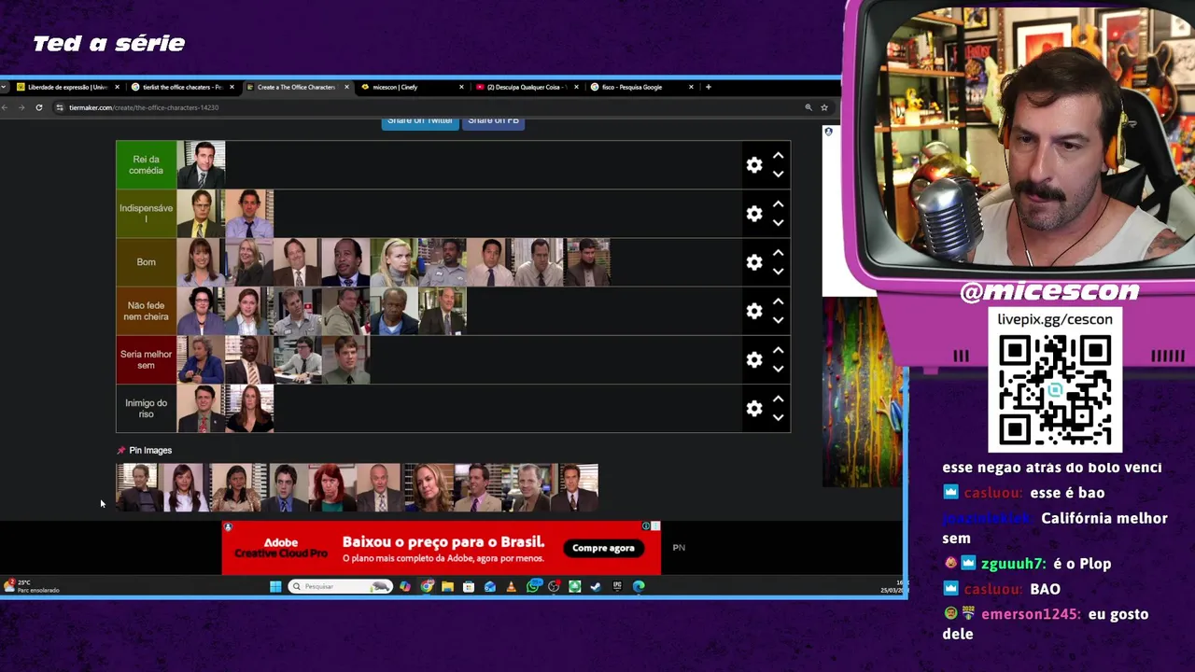
Task: Open File Explorer from the taskbar
Action: [448, 586]
